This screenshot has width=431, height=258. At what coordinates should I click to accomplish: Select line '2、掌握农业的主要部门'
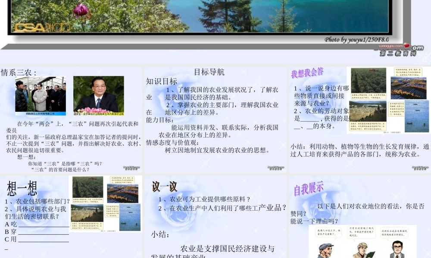(222, 105)
